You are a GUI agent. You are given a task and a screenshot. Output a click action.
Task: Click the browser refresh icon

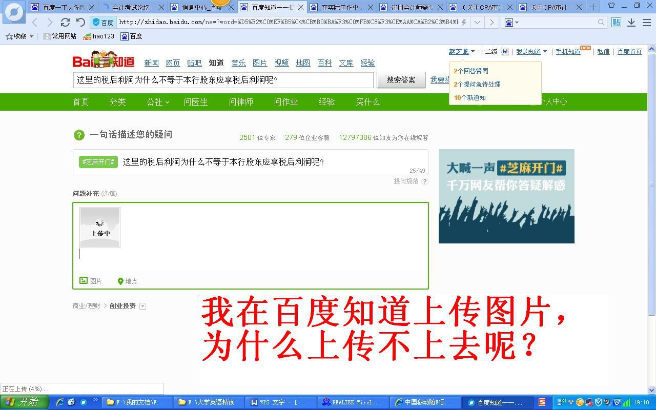(x=66, y=23)
